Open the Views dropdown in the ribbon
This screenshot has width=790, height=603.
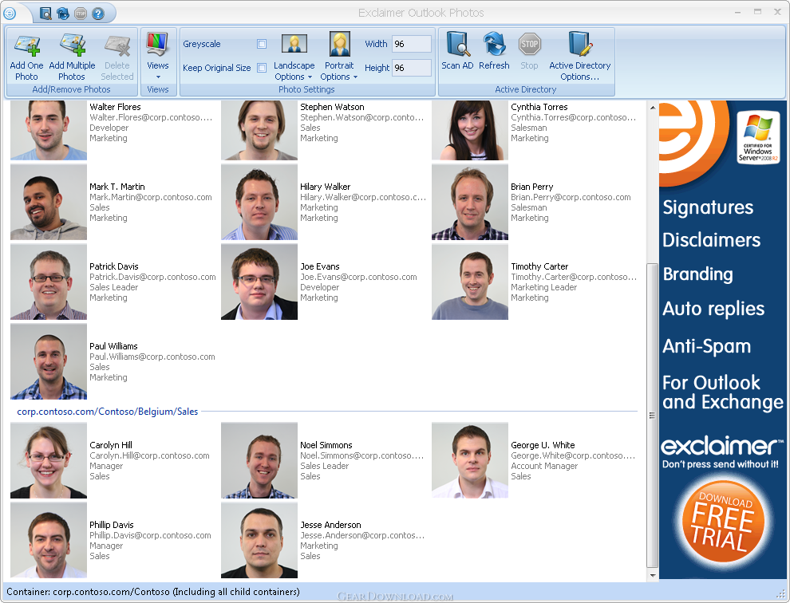point(158,57)
